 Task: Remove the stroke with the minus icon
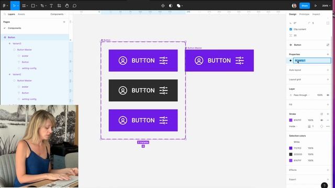click(328, 120)
